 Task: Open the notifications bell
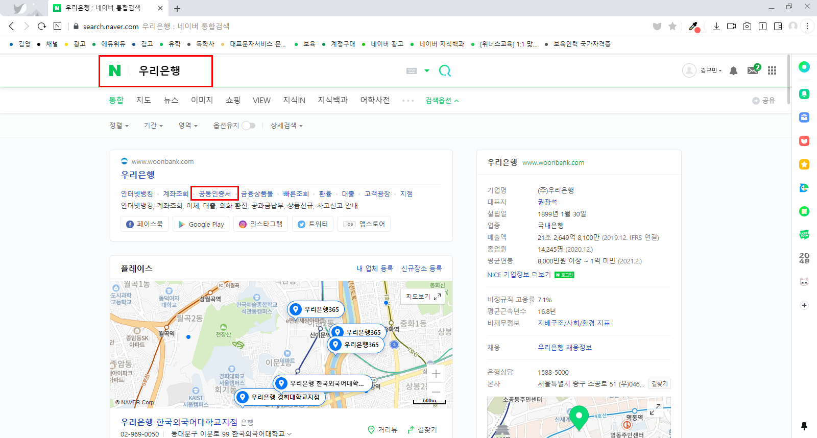[733, 70]
